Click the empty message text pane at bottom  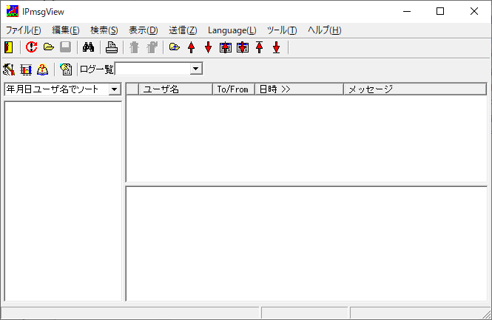(x=306, y=244)
